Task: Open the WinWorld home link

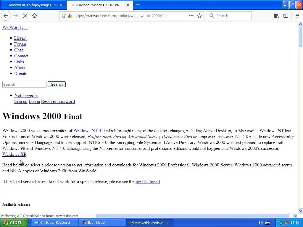Action: tap(12, 27)
